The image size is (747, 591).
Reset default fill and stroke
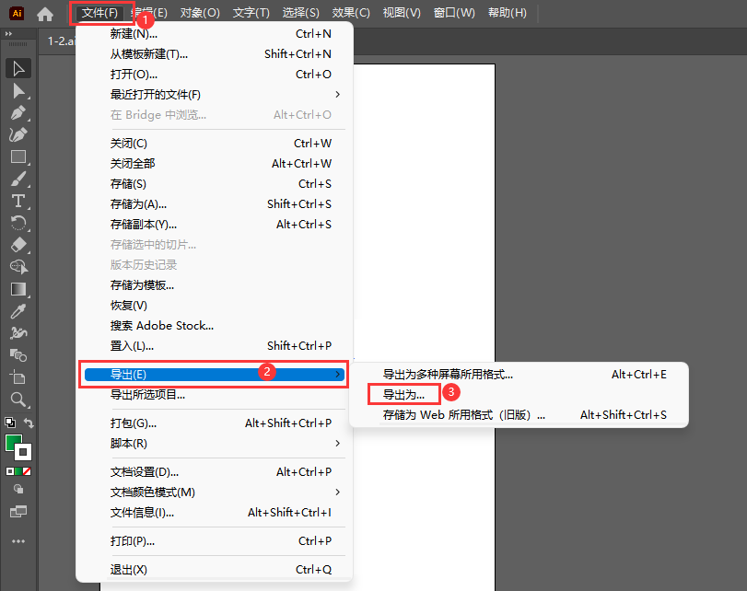[9, 423]
